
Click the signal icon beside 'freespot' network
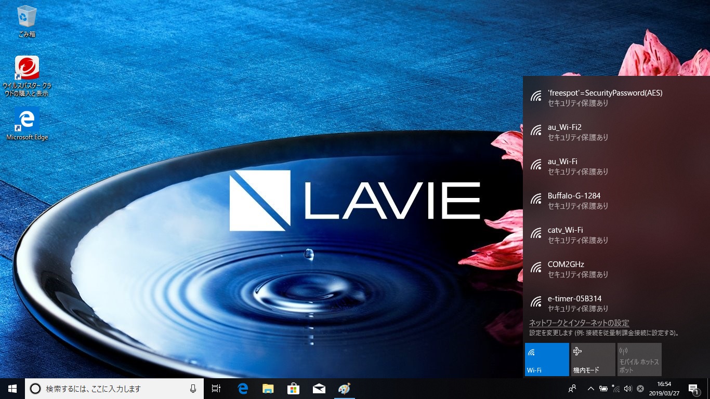[536, 97]
